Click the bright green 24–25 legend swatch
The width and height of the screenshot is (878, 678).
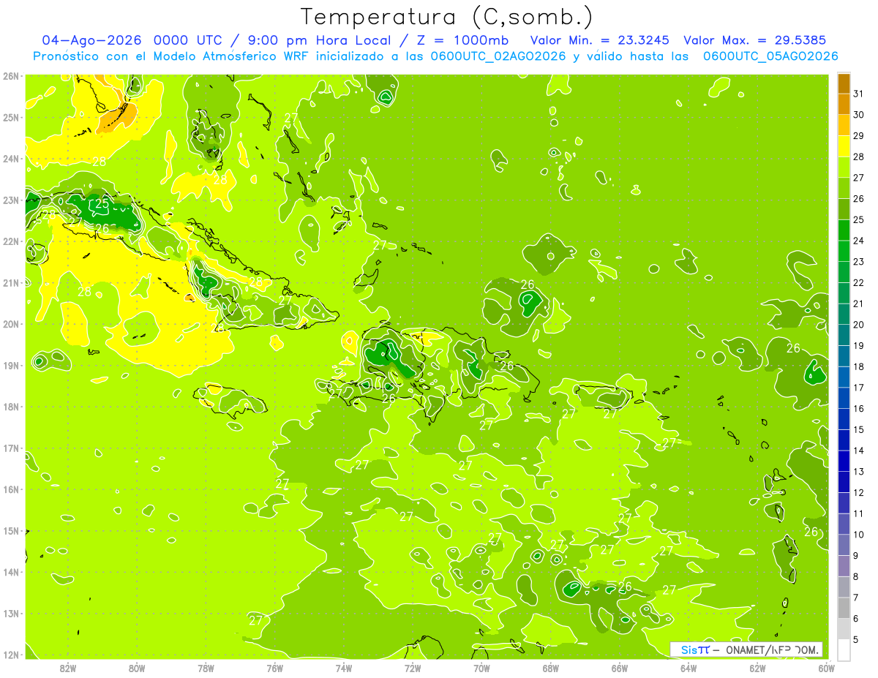(x=844, y=230)
